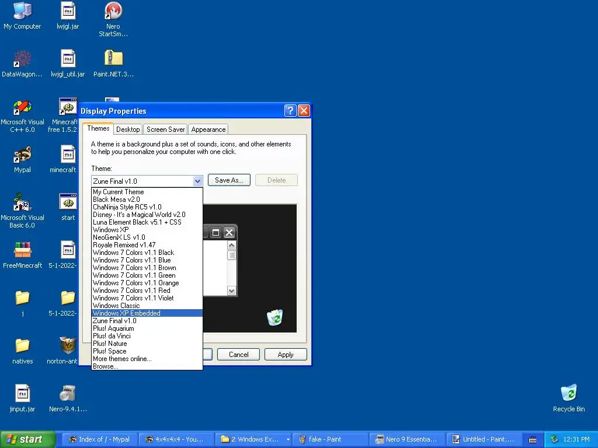Click the Apply button
The width and height of the screenshot is (598, 448).
pos(286,354)
